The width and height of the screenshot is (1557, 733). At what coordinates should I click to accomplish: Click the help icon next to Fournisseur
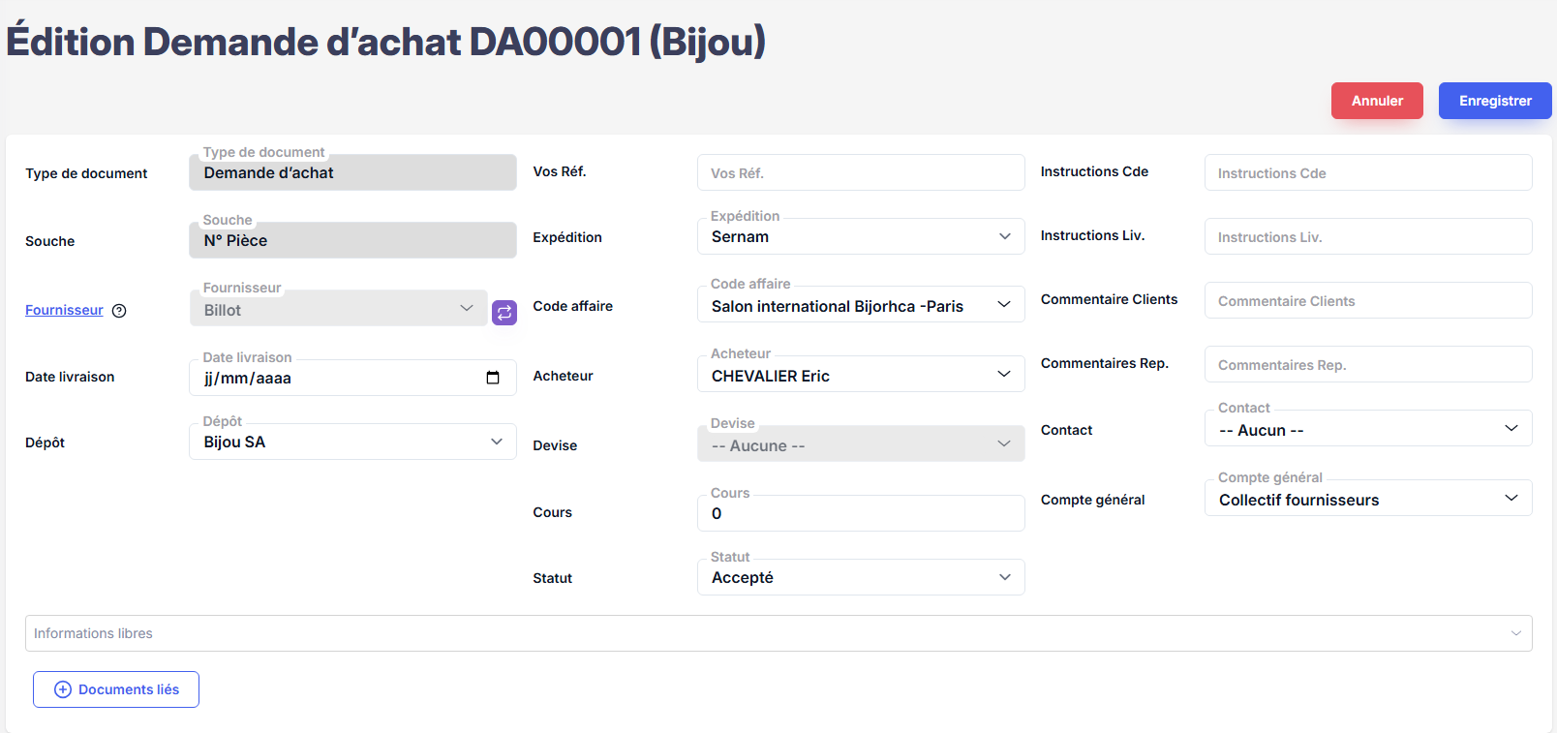[x=119, y=311]
